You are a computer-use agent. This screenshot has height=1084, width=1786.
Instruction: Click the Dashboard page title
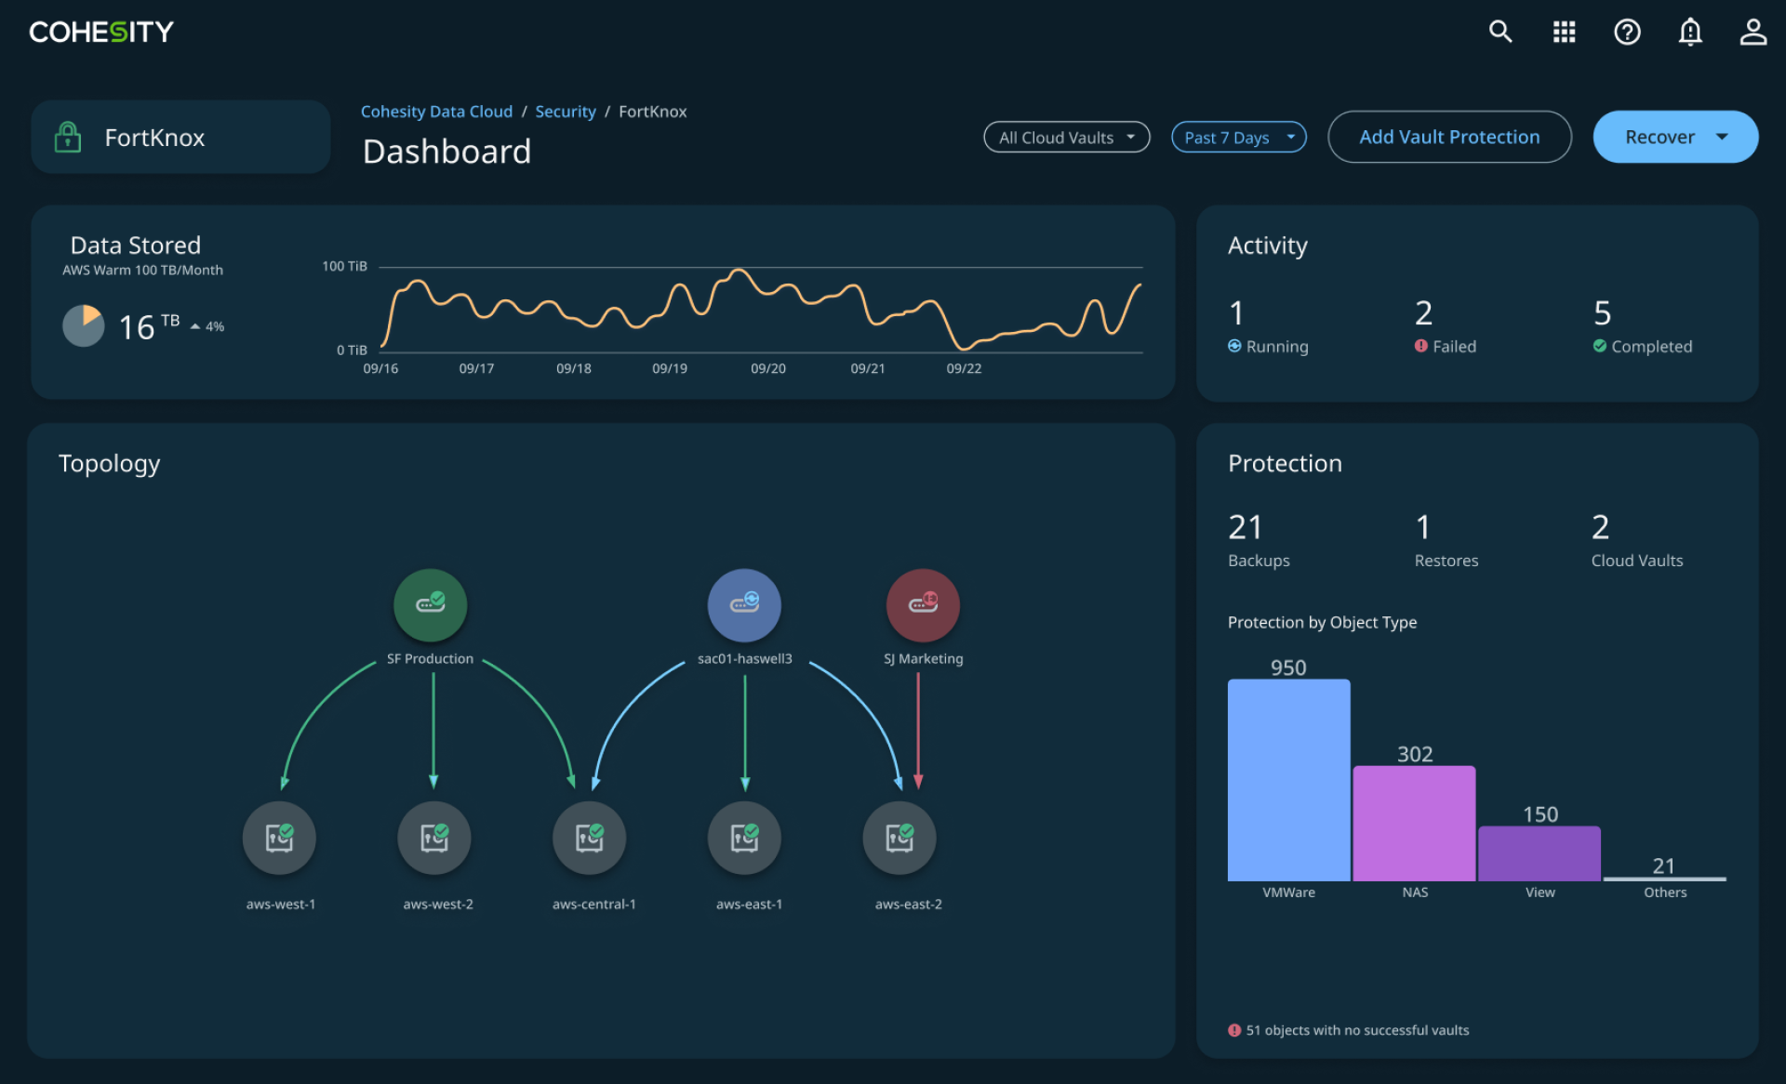(x=446, y=151)
